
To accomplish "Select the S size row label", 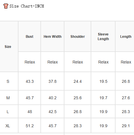I will tap(8, 81).
